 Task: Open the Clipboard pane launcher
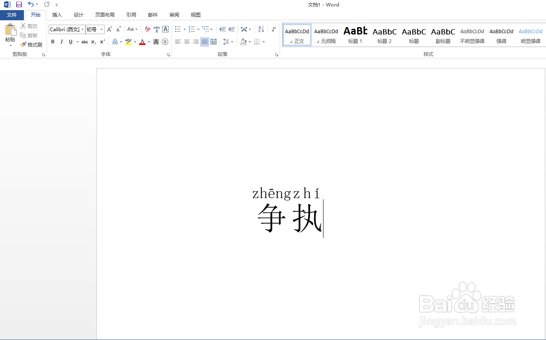[43, 55]
